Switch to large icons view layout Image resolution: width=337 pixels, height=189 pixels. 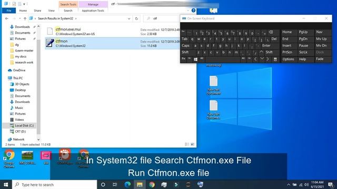tap(193, 144)
